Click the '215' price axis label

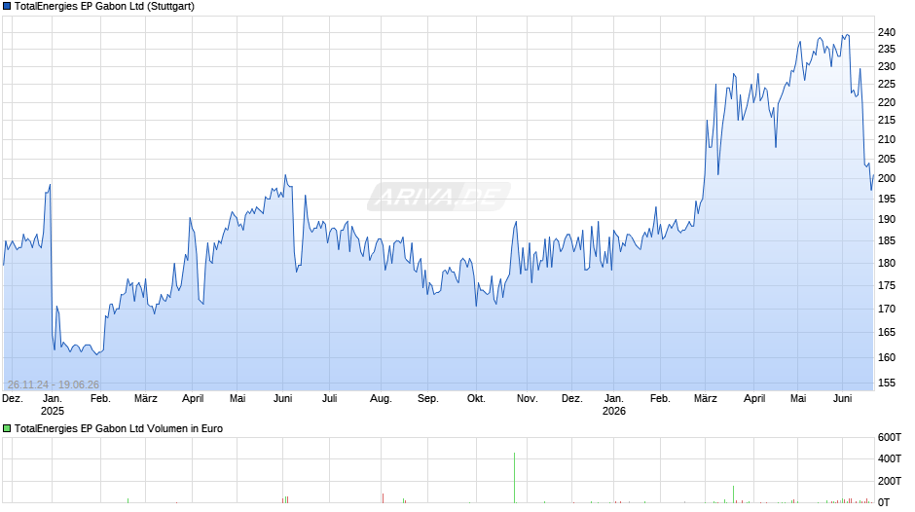[x=887, y=121]
